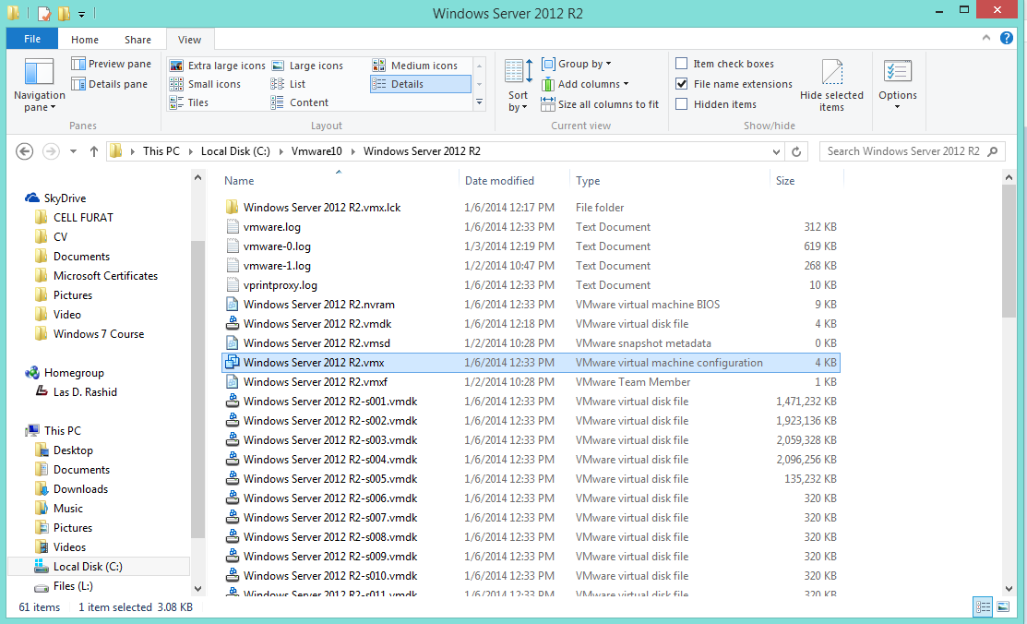The height and width of the screenshot is (624, 1027).
Task: Open the Add columns menu
Action: tap(585, 84)
